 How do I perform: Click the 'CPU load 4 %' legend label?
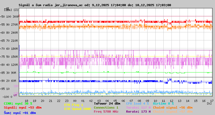click(x=137, y=103)
